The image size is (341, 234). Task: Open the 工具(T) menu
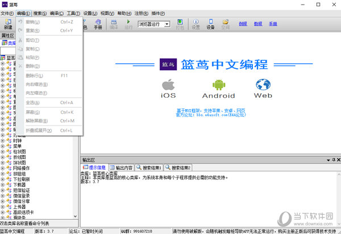[73, 14]
